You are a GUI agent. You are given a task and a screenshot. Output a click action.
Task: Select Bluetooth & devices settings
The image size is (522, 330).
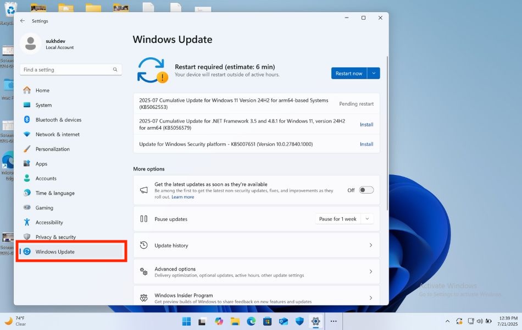tap(57, 119)
